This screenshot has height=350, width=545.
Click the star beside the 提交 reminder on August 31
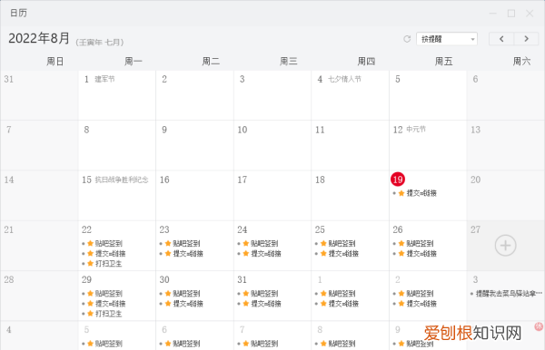point(246,304)
